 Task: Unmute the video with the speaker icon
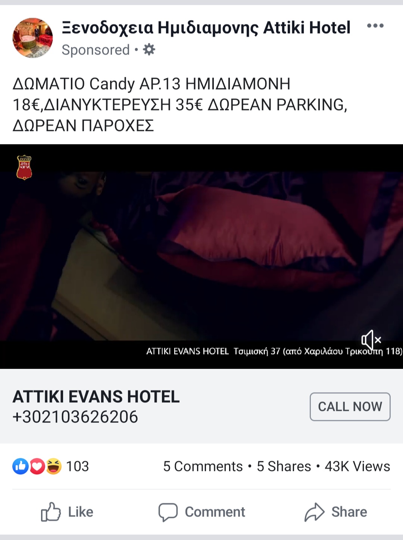[371, 340]
